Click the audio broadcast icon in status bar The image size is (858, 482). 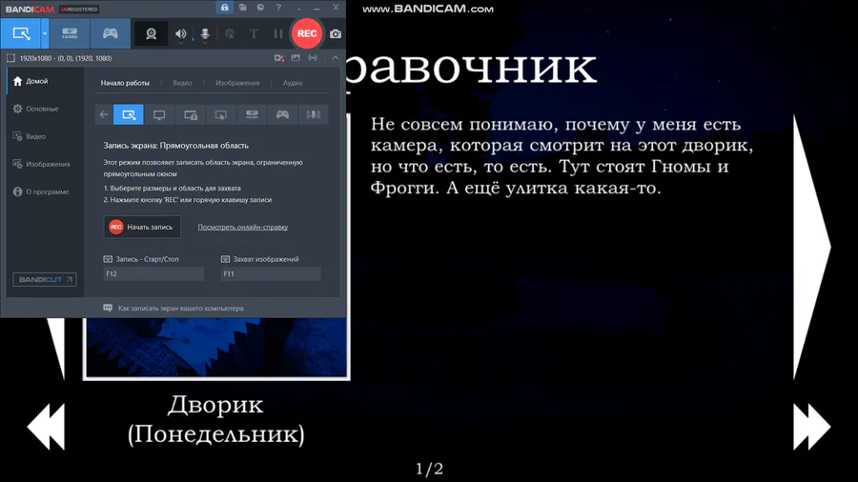click(x=313, y=58)
